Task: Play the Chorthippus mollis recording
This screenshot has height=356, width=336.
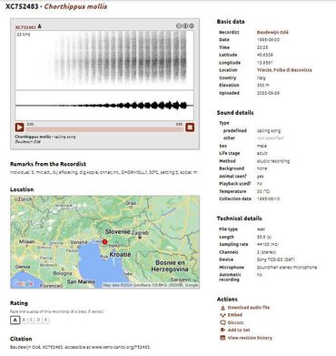Action: pos(19,127)
